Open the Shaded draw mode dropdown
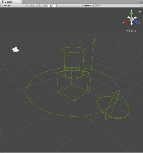Image resolution: width=143 pixels, height=153 pixels. (x=14, y=6)
